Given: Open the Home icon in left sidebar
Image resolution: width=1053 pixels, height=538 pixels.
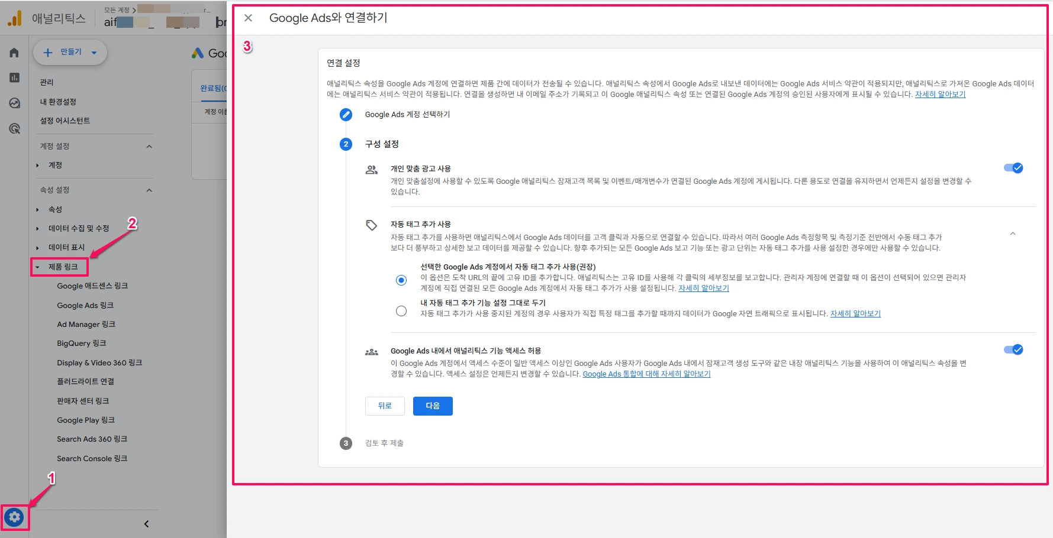Looking at the screenshot, I should point(14,53).
